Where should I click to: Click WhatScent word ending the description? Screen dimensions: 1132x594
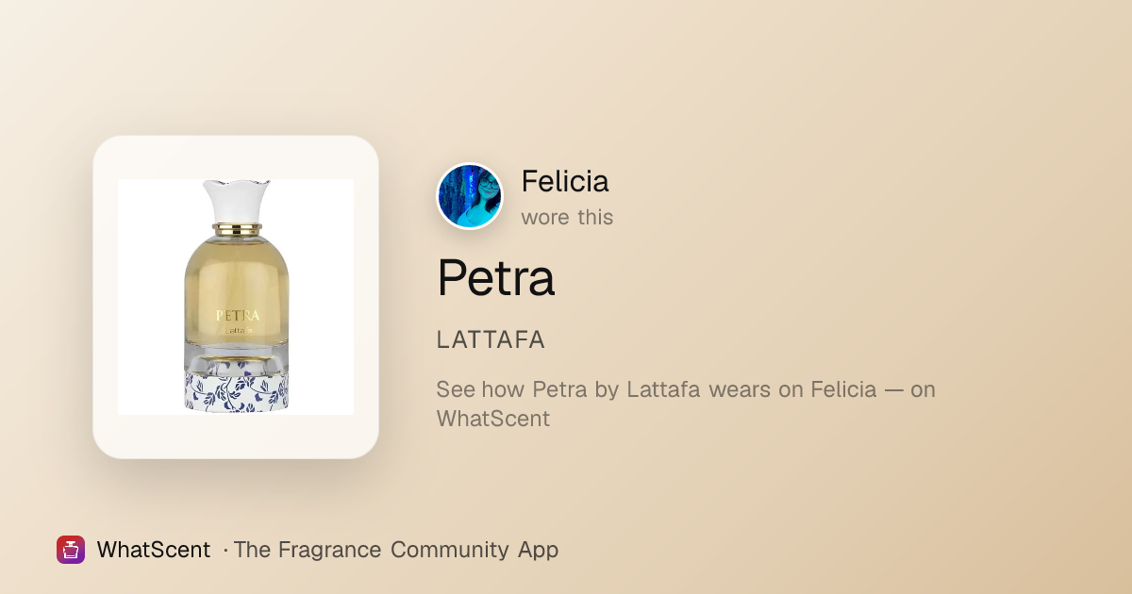click(x=492, y=419)
